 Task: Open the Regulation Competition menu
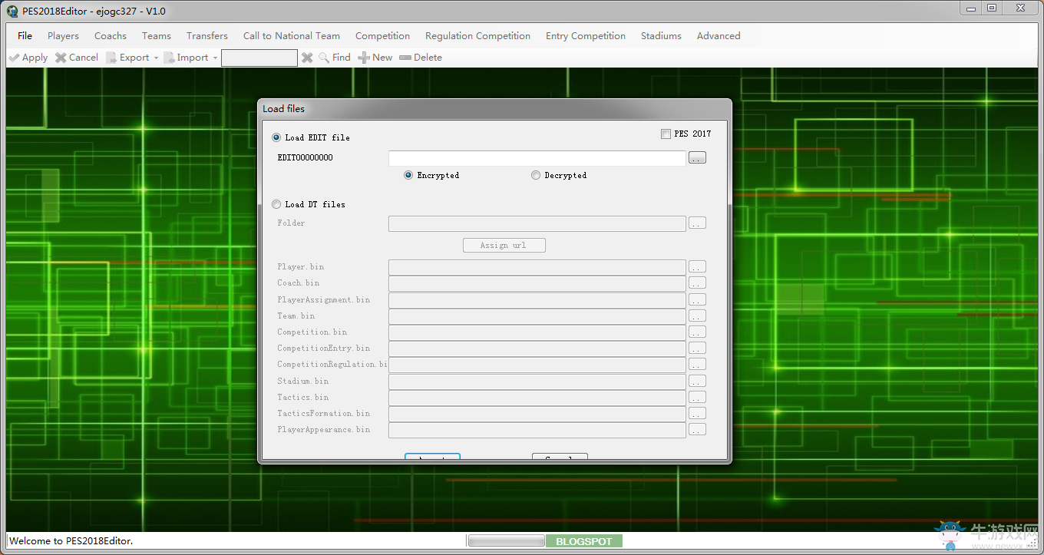point(477,35)
